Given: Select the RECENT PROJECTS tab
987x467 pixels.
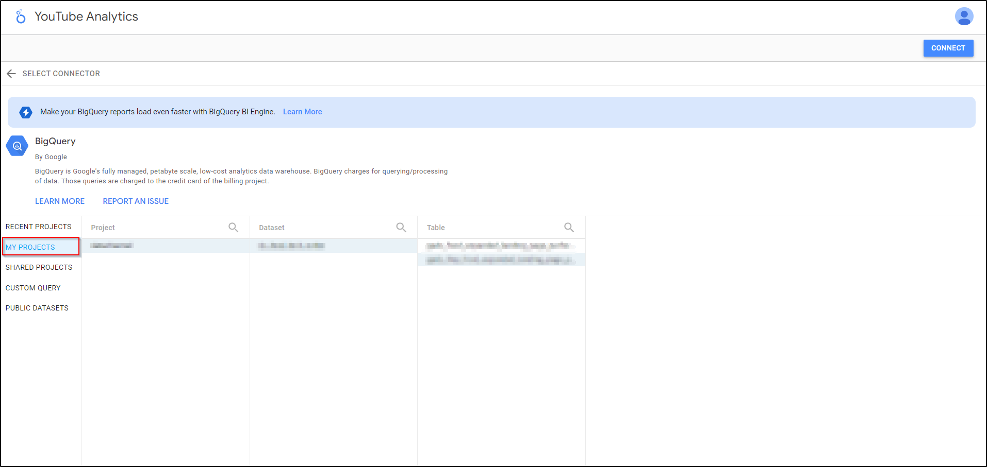Looking at the screenshot, I should [x=39, y=227].
